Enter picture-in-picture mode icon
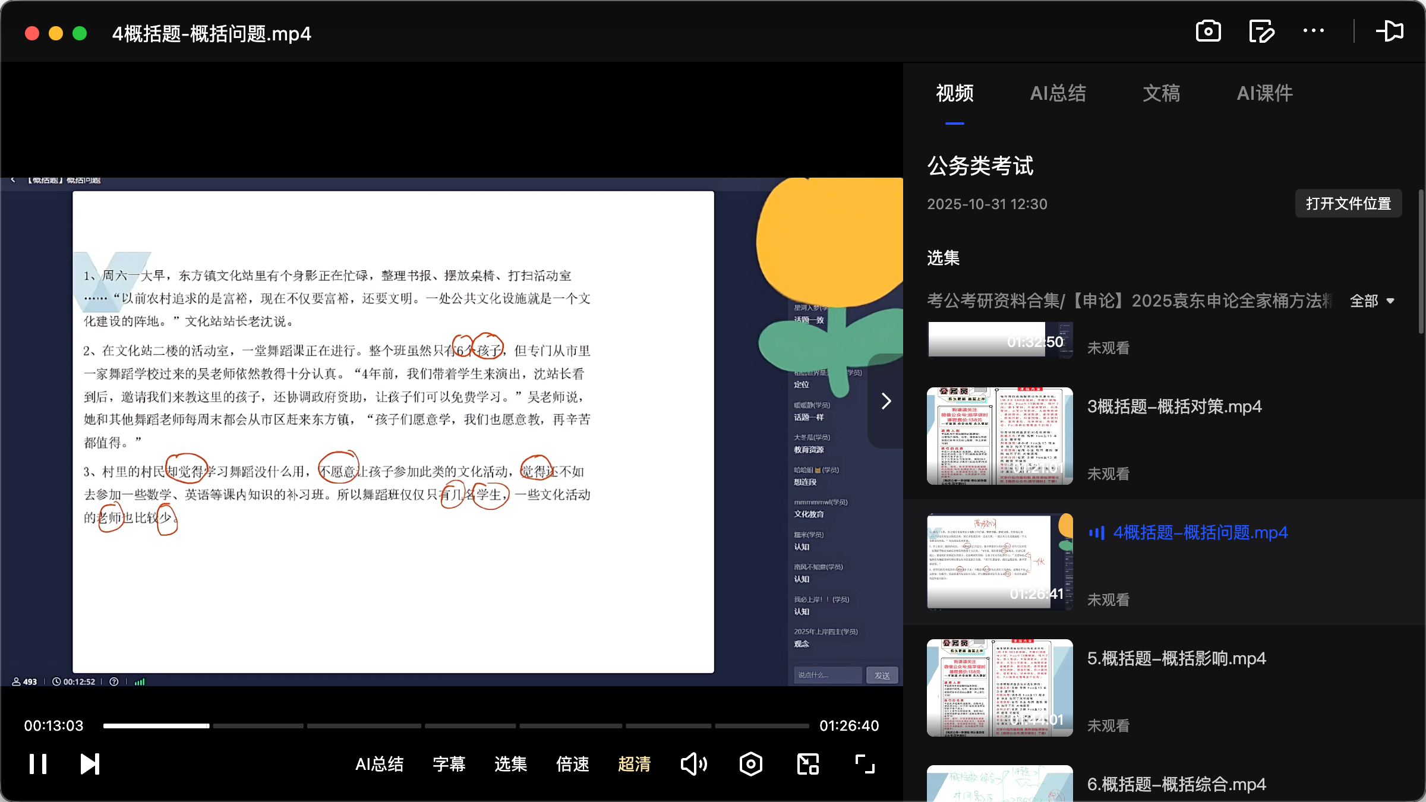This screenshot has height=802, width=1426. (807, 763)
